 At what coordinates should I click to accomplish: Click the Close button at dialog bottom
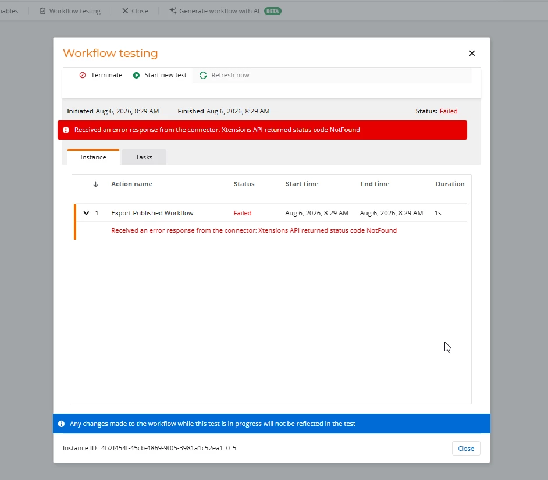[466, 449]
